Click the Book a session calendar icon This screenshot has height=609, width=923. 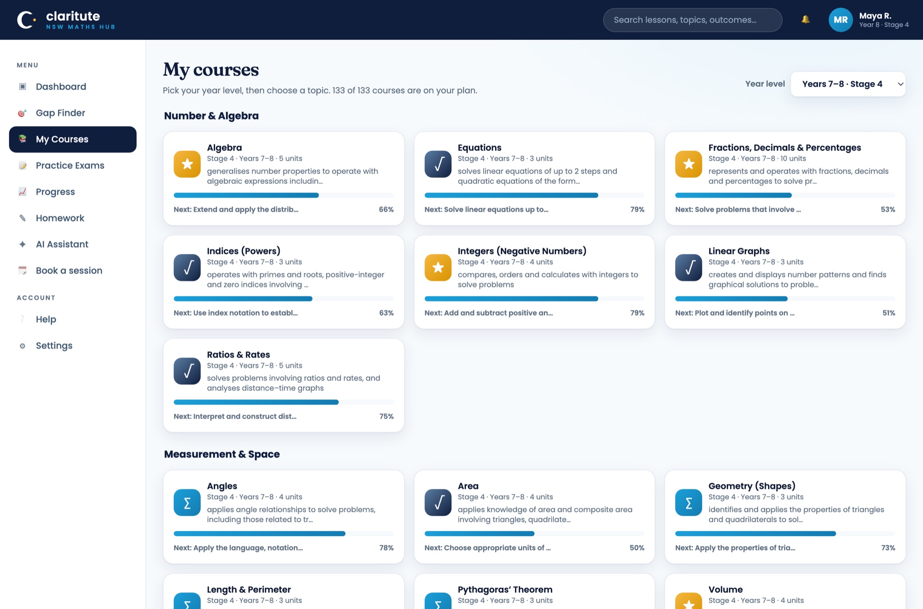click(x=23, y=271)
